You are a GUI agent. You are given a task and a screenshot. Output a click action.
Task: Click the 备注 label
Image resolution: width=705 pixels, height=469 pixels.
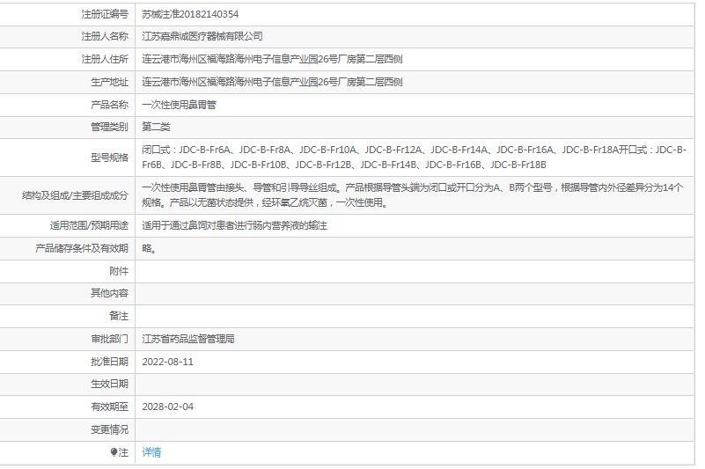pyautogui.click(x=119, y=317)
